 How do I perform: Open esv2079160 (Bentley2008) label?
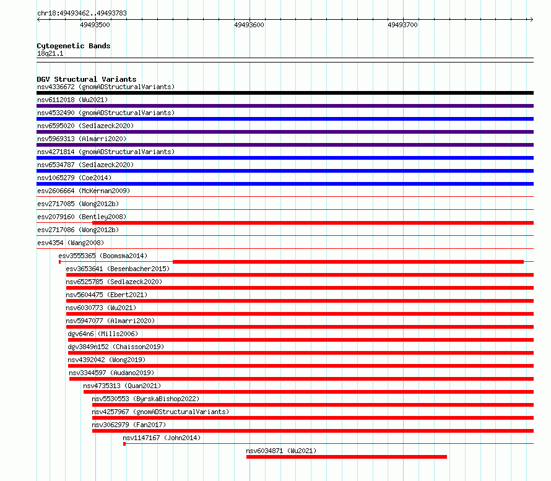pyautogui.click(x=82, y=217)
